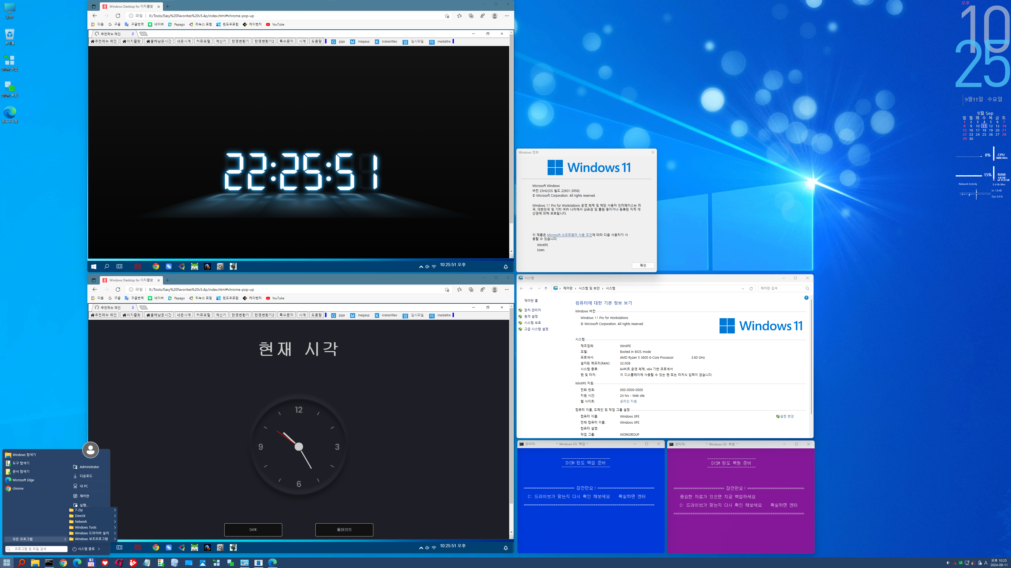Open 고급 시스템 설정 in the 시스템 sidebar
The image size is (1011, 568).
coord(536,329)
